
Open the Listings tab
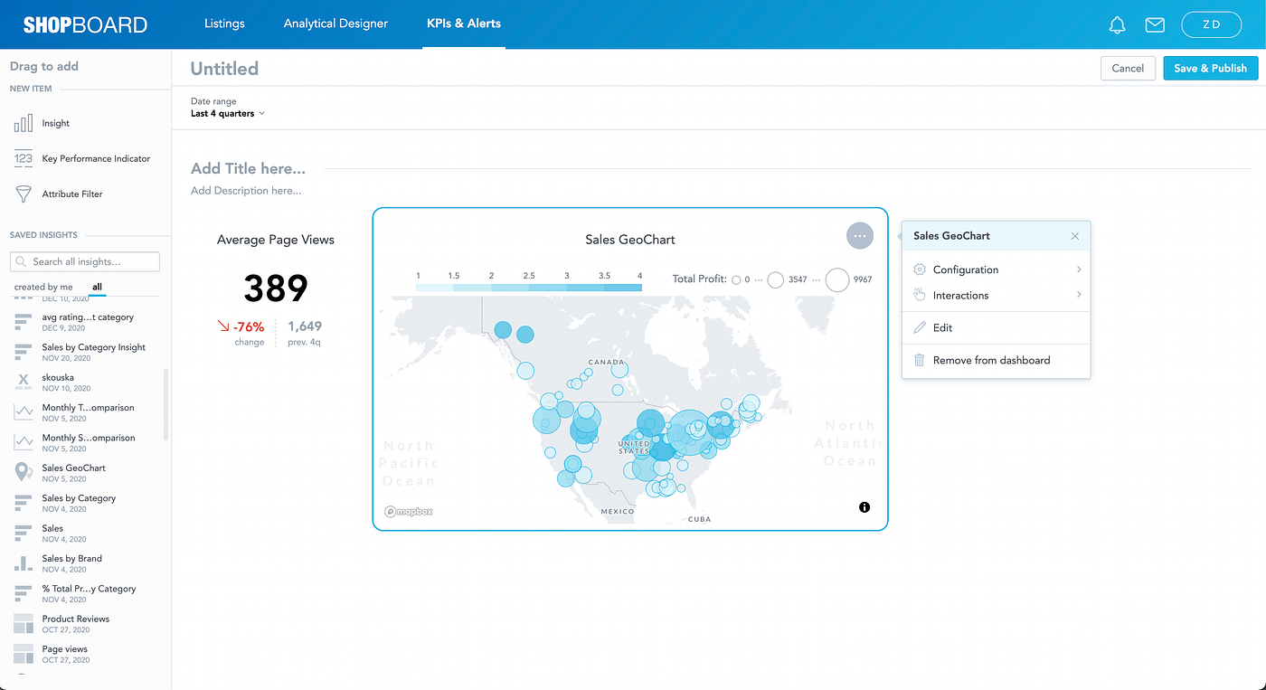[224, 24]
